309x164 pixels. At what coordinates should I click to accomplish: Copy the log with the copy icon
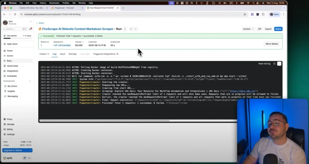[x=274, y=64]
